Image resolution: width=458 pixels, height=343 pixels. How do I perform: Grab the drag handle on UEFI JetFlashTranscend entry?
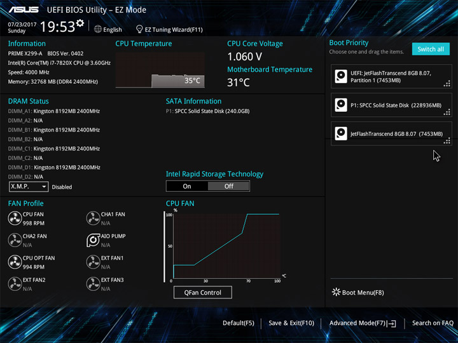[x=447, y=84]
